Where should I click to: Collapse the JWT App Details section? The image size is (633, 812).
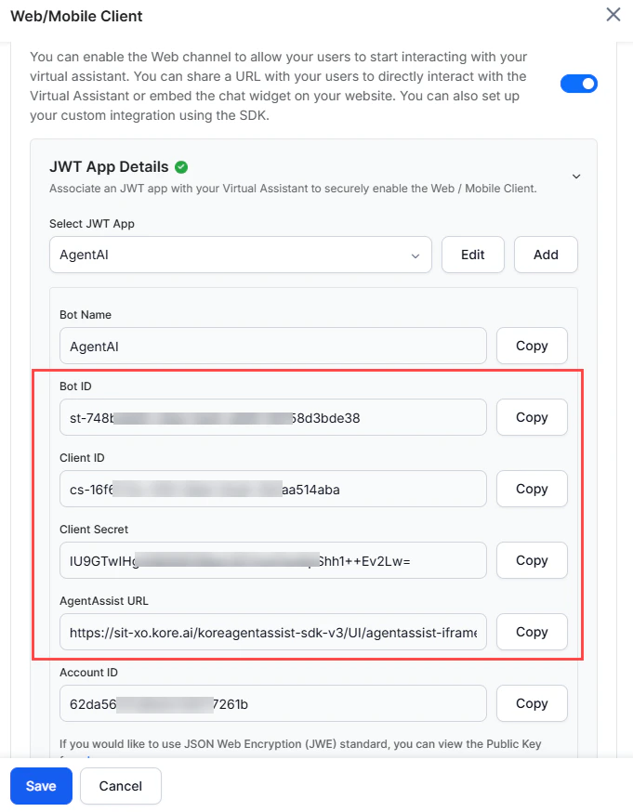576,175
